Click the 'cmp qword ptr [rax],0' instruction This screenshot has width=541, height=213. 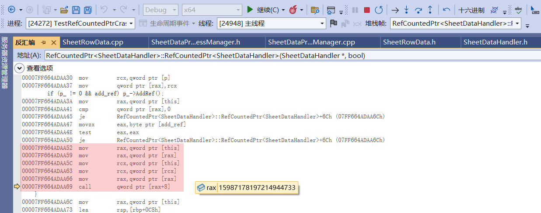click(125, 109)
